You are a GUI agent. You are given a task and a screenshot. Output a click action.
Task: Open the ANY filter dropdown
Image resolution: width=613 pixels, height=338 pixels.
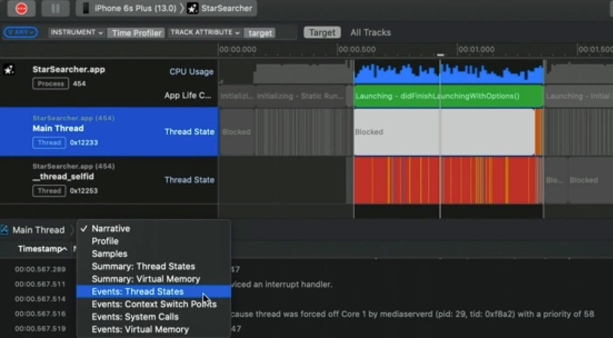[x=21, y=32]
